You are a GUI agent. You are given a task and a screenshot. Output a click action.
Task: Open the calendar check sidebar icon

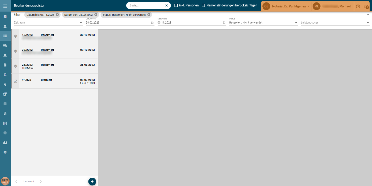(x=5, y=17)
